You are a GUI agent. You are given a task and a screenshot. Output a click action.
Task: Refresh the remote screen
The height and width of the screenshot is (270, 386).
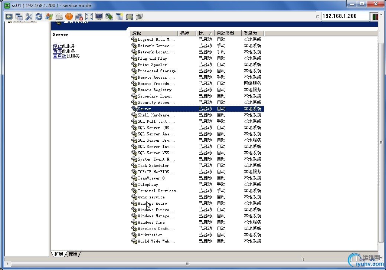click(39, 16)
